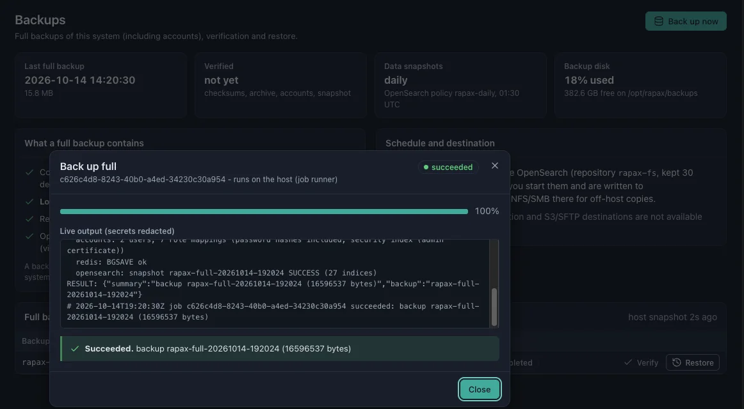744x409 pixels.
Task: Click the redis: BGSAVE ok line
Action: pos(111,262)
